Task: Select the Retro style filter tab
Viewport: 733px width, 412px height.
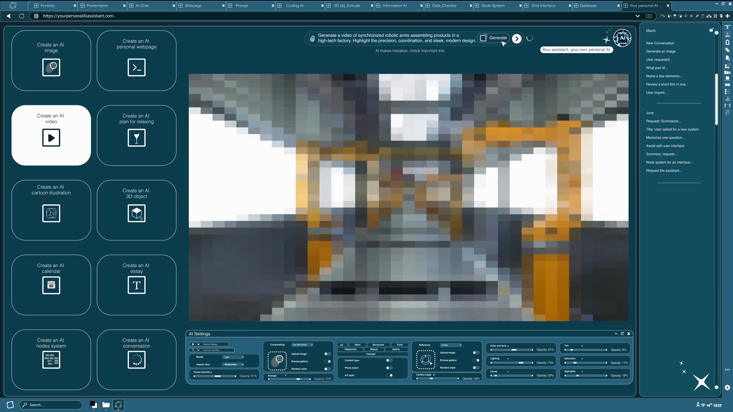Action: 357,345
